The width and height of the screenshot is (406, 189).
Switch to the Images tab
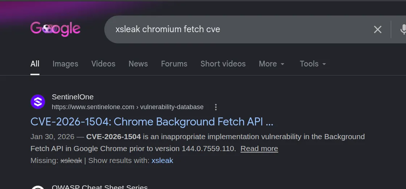[65, 64]
